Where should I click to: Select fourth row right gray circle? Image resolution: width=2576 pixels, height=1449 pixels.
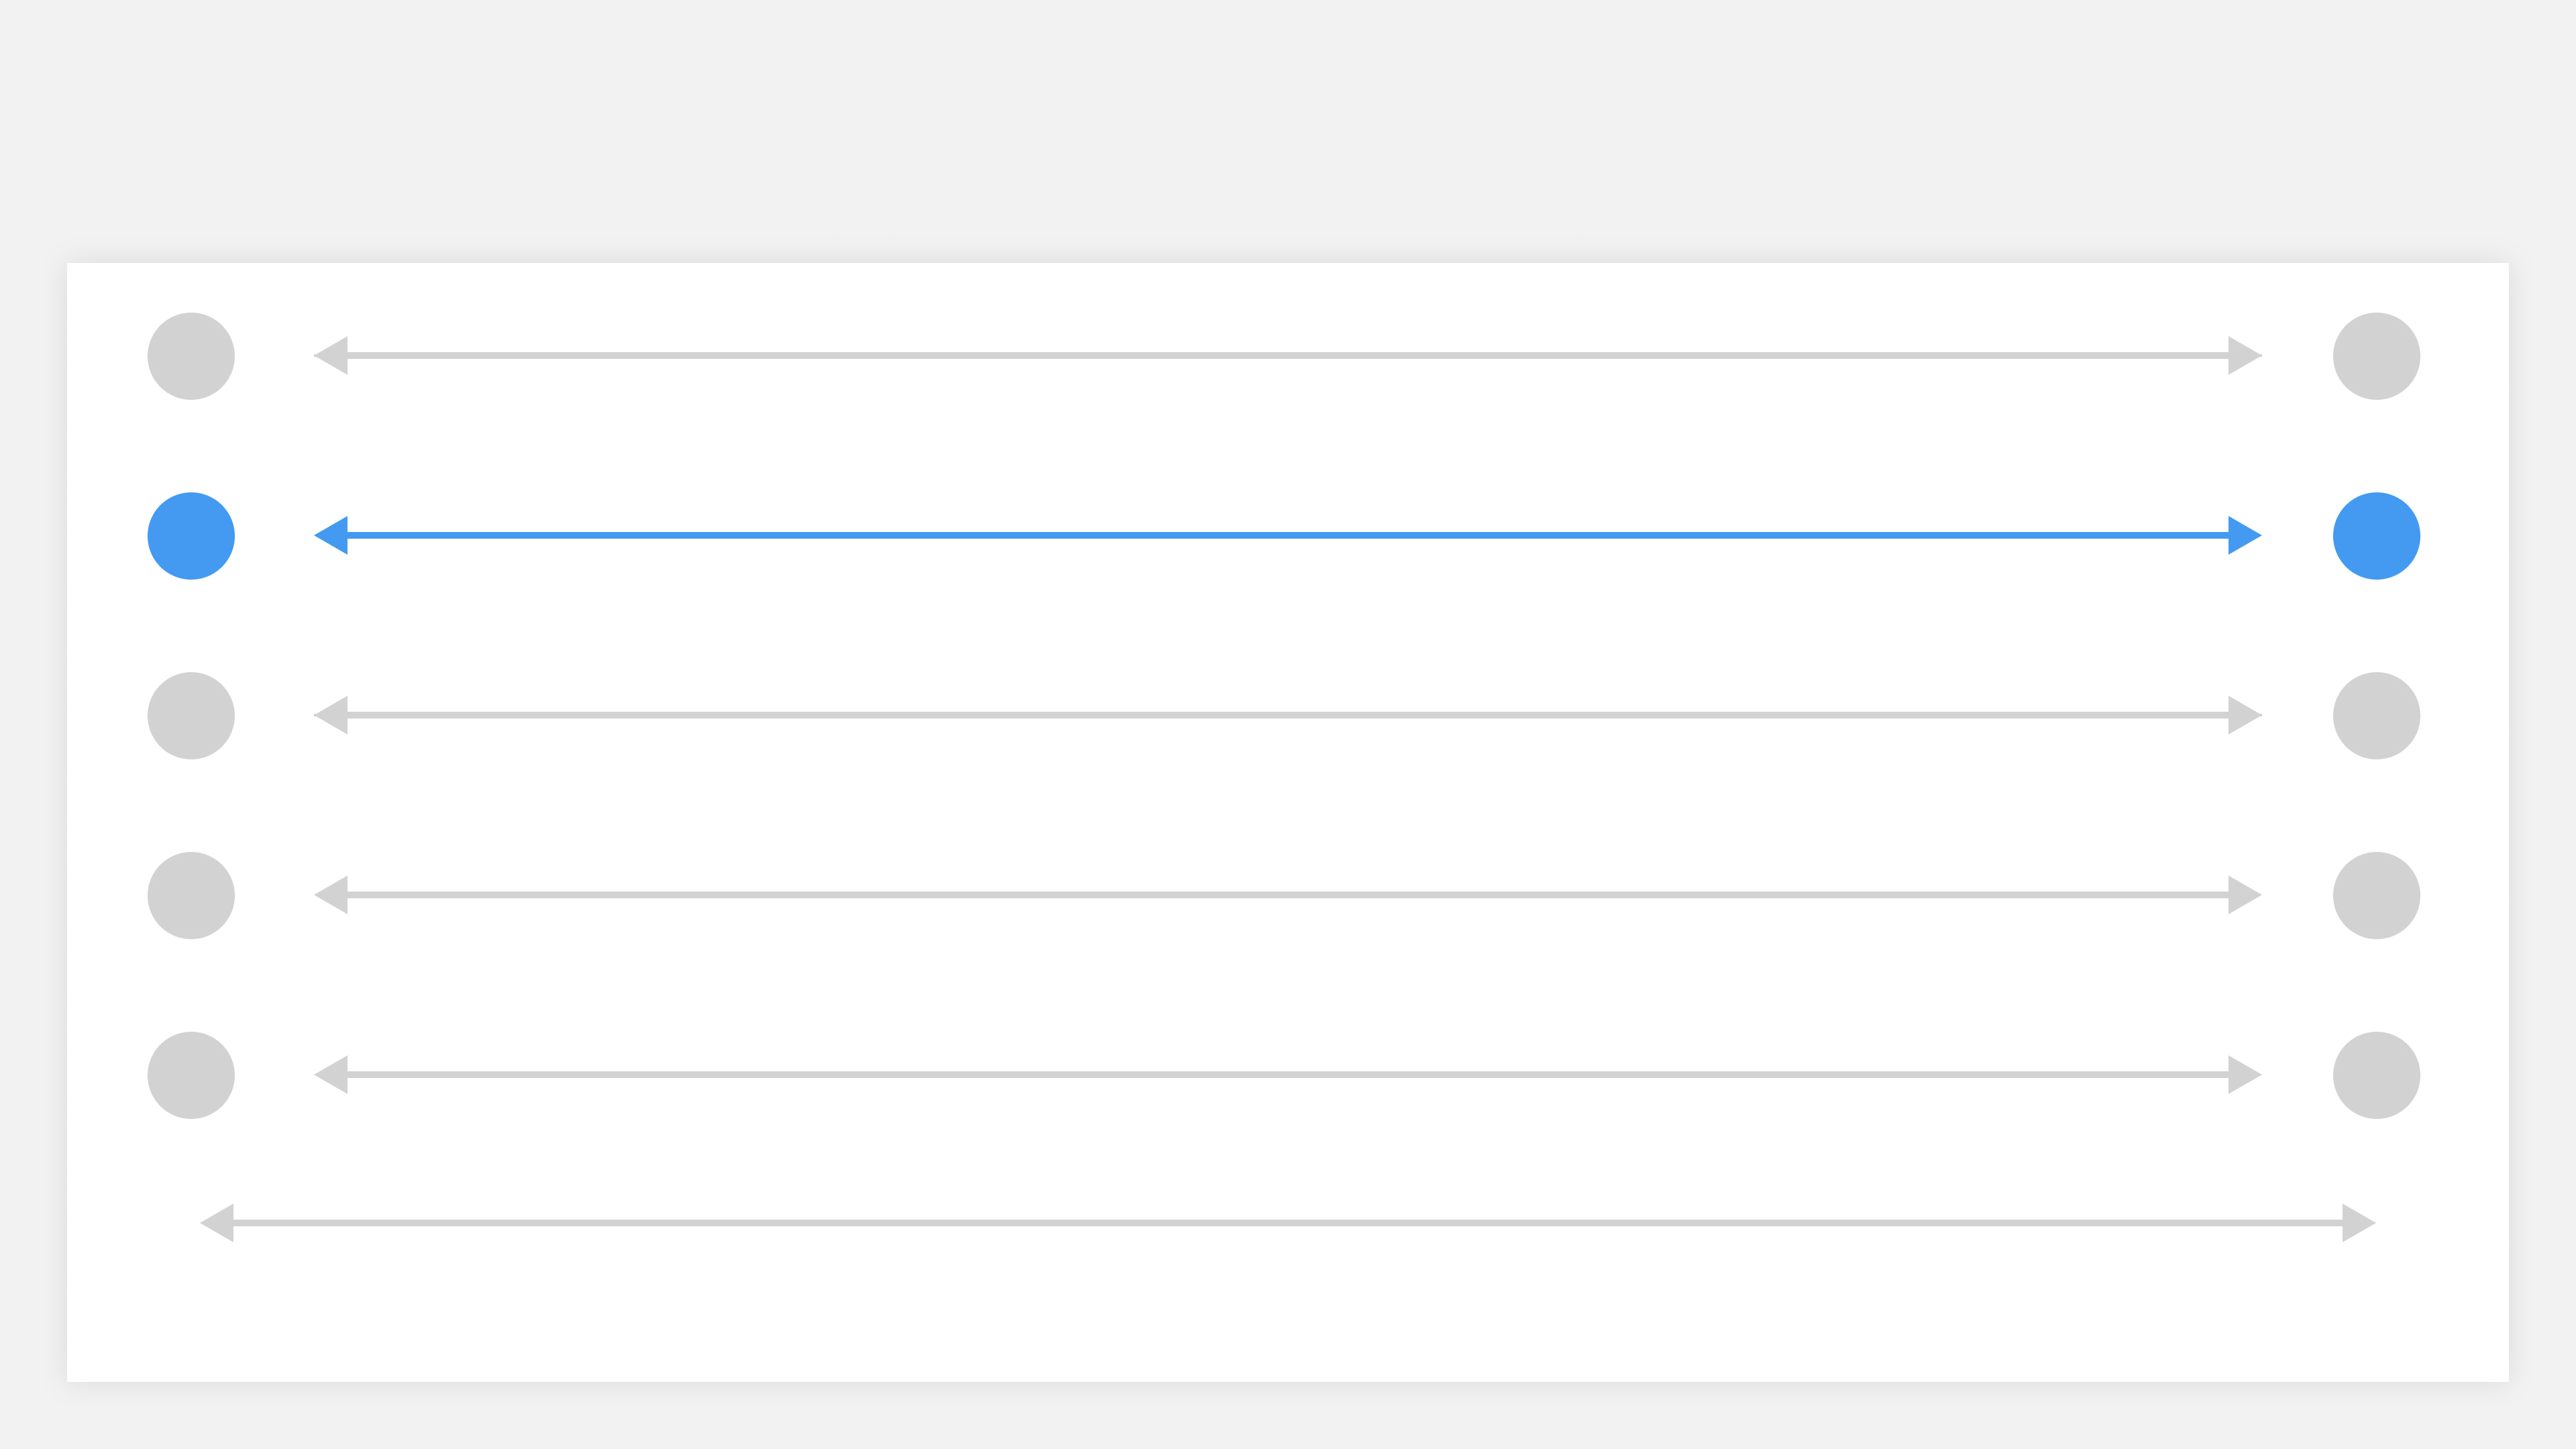[2376, 896]
